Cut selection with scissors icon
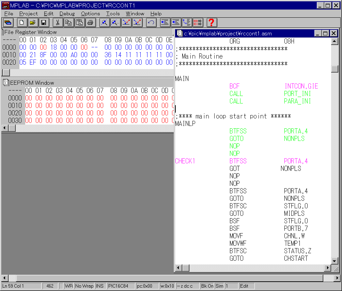Viewport: 342px width, 291px height. point(58,22)
